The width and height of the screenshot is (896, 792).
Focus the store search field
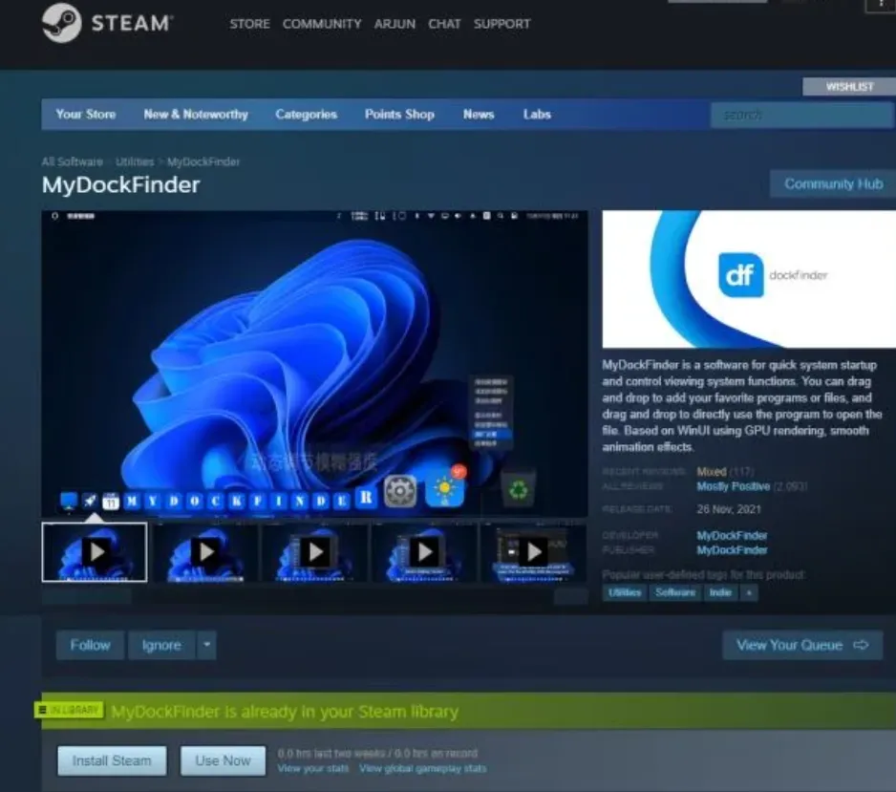[x=802, y=115]
